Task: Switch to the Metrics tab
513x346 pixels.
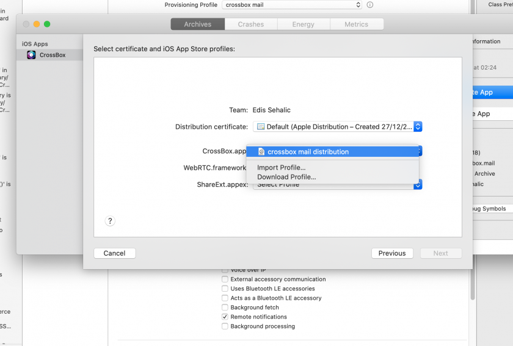Action: [356, 24]
